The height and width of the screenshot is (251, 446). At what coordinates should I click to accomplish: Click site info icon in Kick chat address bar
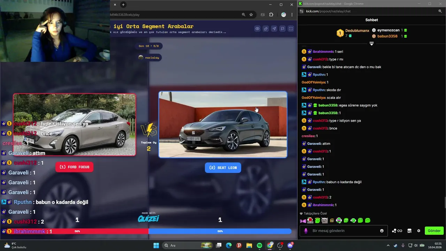(x=301, y=11)
